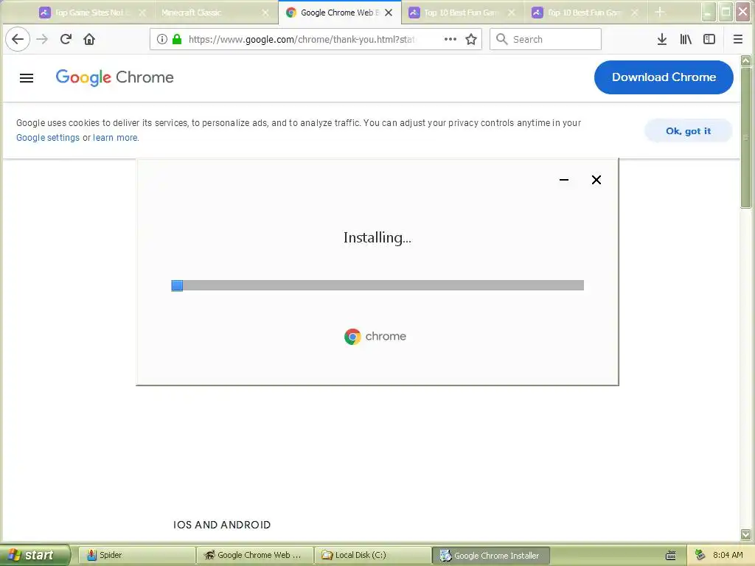The width and height of the screenshot is (755, 566).
Task: Open Google Chrome site navigation menu
Action: tap(27, 78)
